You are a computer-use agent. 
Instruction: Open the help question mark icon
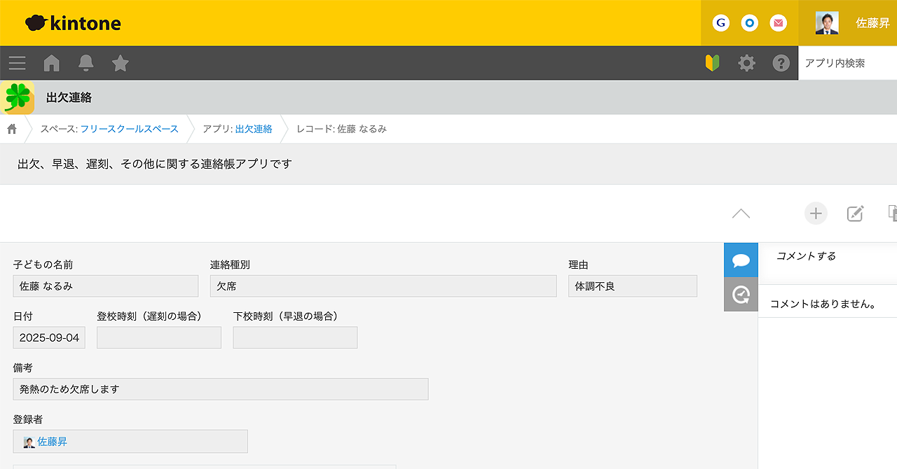[x=781, y=64]
